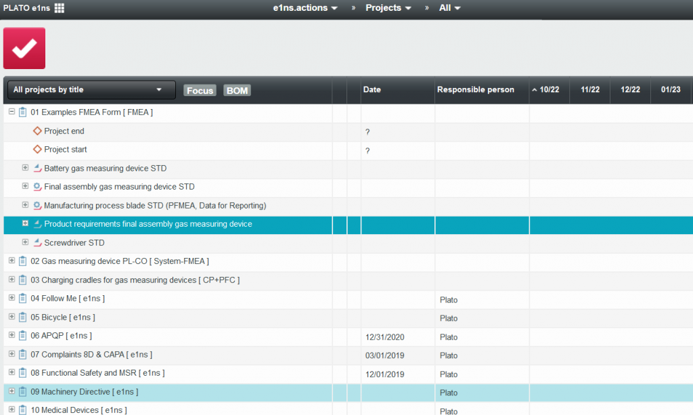Toggle the Focus filter button
The width and height of the screenshot is (693, 415).
(x=200, y=90)
